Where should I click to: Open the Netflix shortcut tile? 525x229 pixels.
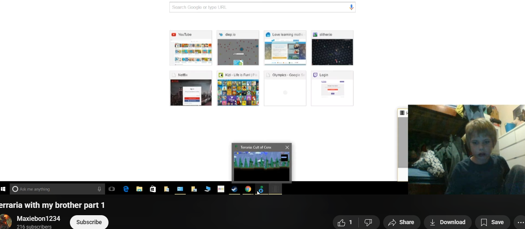coord(191,88)
